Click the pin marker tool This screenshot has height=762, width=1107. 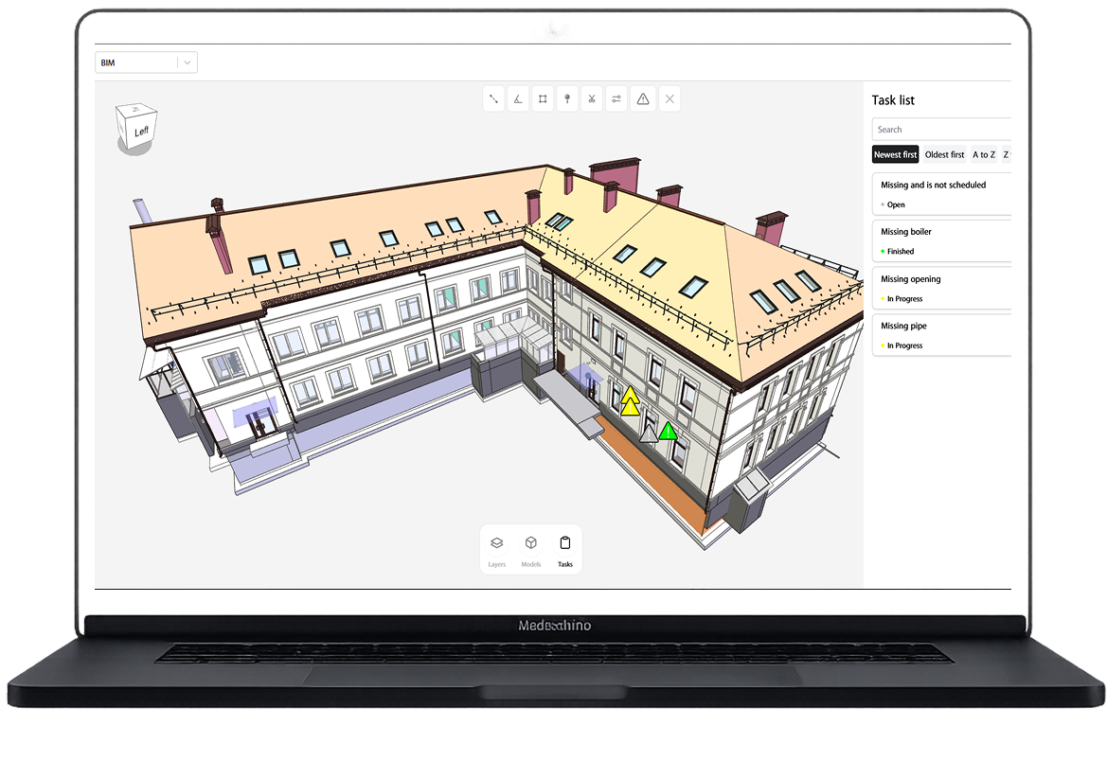click(x=567, y=98)
